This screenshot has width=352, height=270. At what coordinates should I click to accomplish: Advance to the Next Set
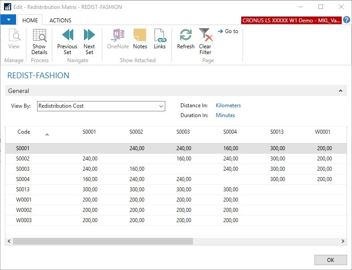click(x=89, y=36)
